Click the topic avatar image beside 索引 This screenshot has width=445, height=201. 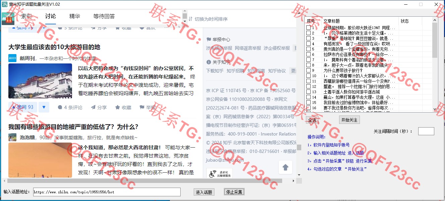coord(8,19)
